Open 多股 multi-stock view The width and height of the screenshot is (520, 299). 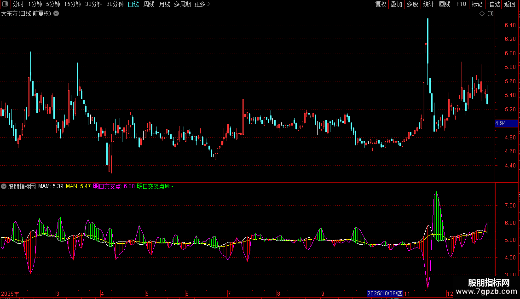[412, 4]
